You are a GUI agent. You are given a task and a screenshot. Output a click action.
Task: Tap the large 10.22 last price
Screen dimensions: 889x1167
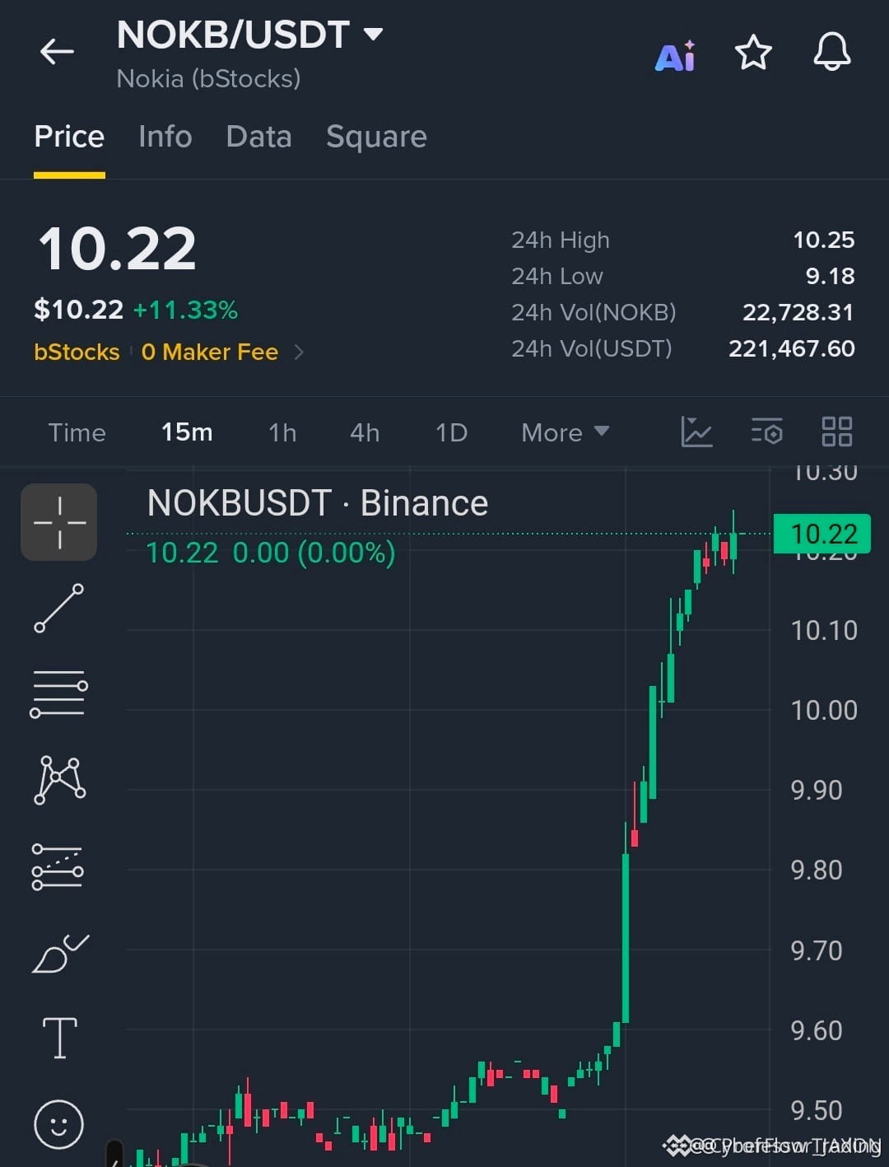[x=117, y=249]
